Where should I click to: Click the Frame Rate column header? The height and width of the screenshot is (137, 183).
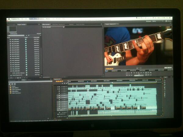point(36,37)
